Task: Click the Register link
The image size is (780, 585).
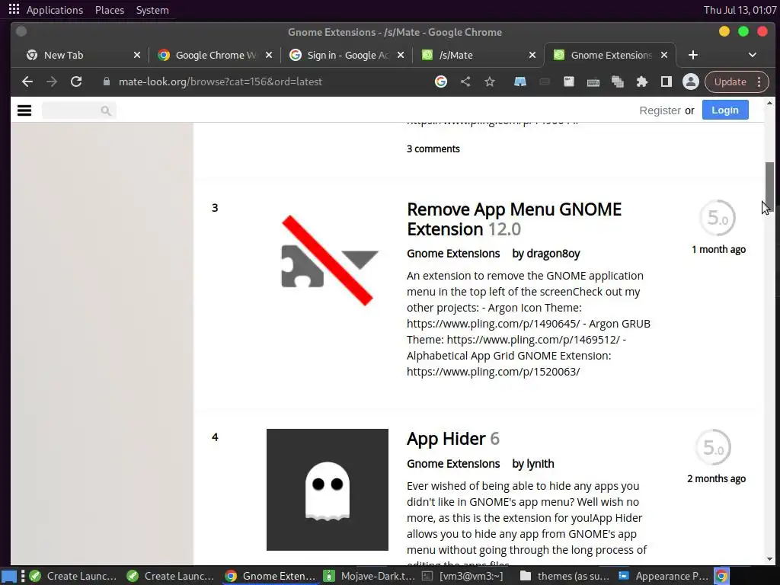Action: [x=660, y=110]
